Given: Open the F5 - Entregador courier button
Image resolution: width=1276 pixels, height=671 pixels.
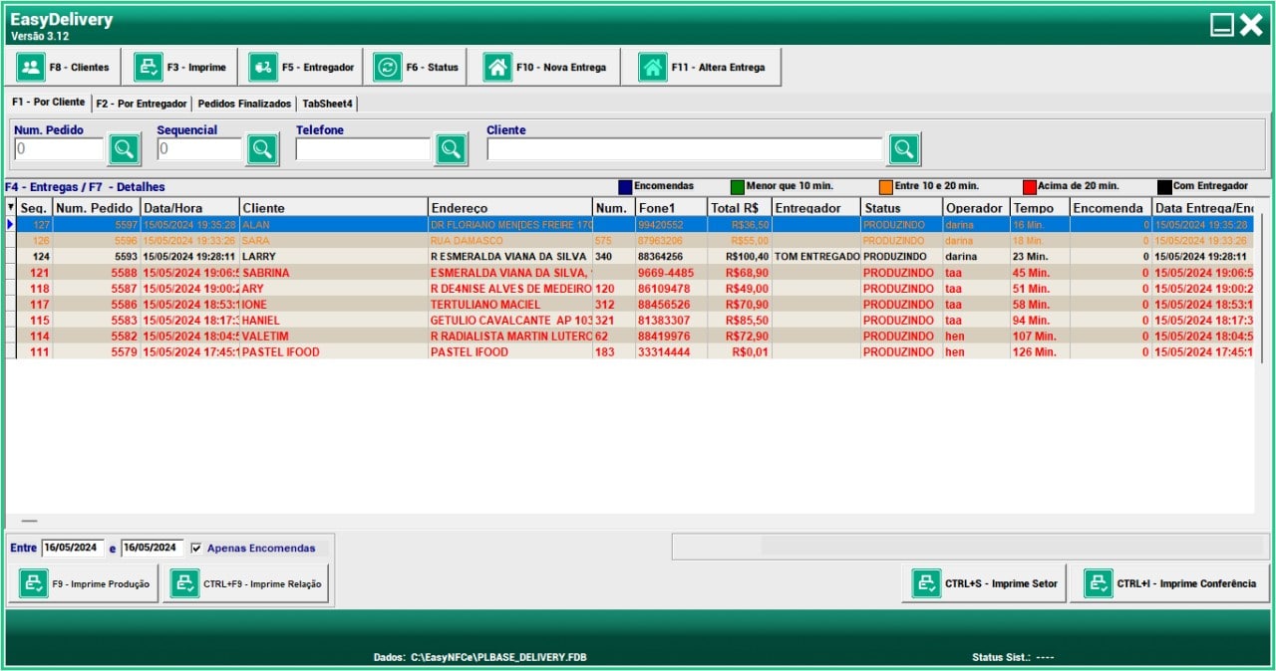Looking at the screenshot, I should pyautogui.click(x=301, y=67).
